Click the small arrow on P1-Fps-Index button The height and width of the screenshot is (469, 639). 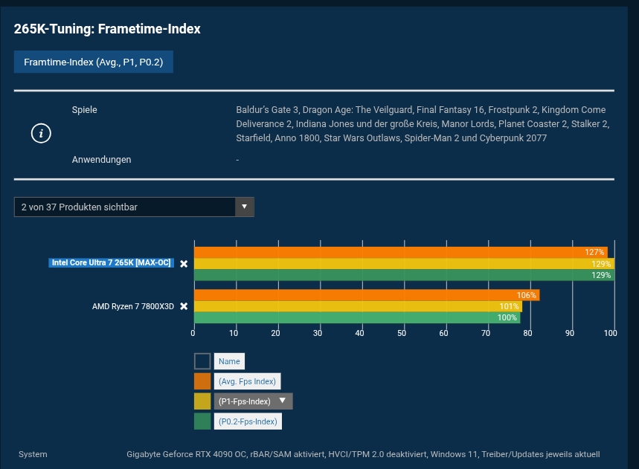(283, 401)
